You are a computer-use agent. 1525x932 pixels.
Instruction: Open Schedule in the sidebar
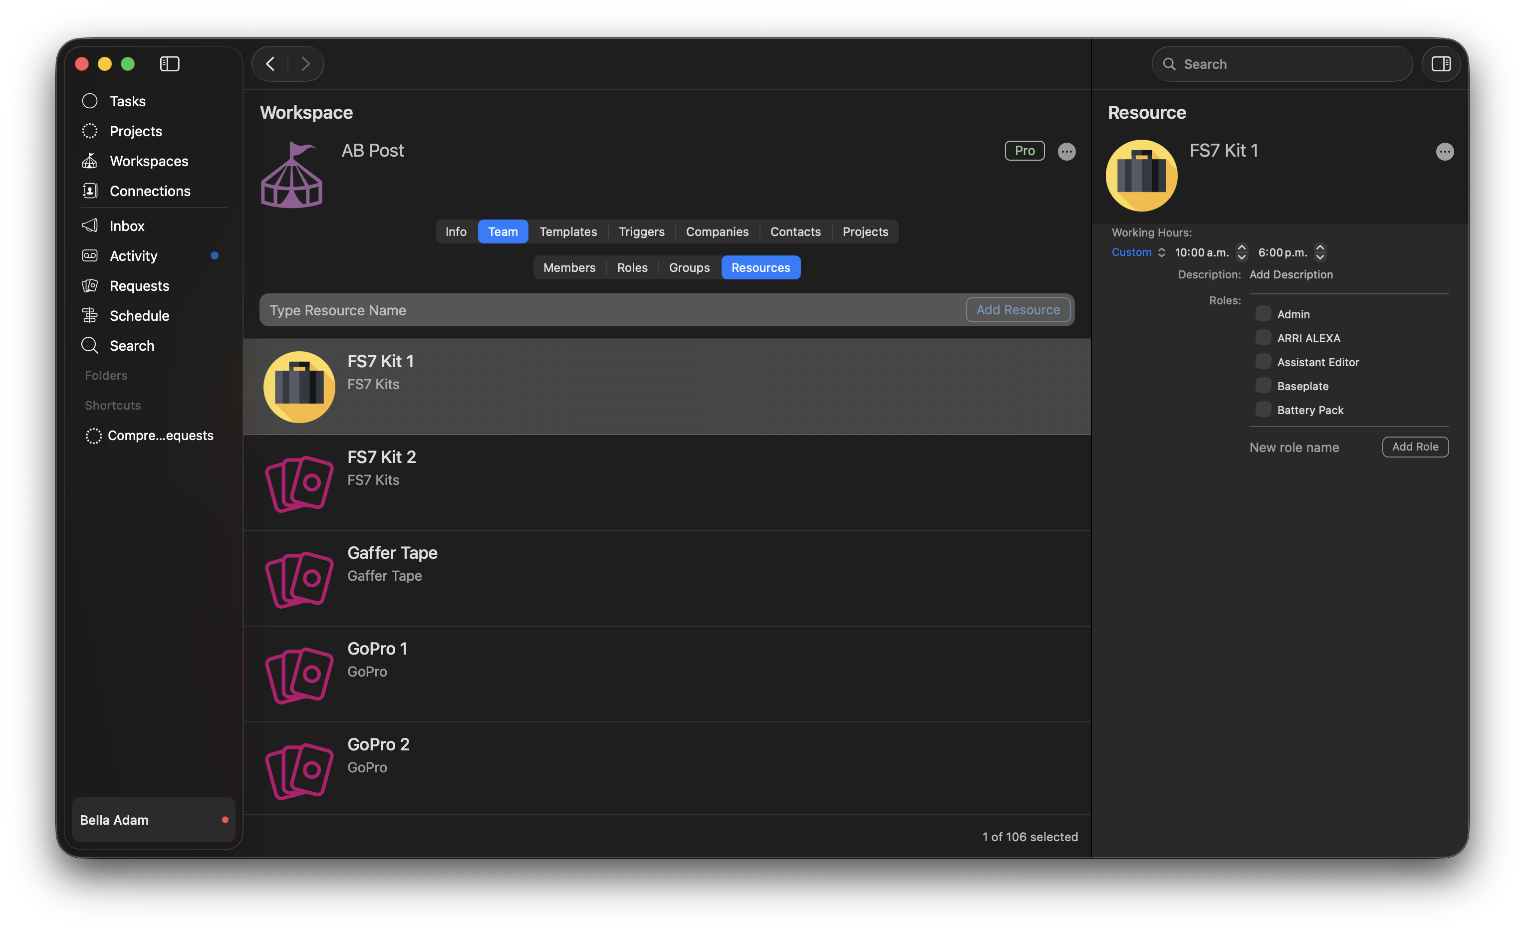[x=139, y=316]
